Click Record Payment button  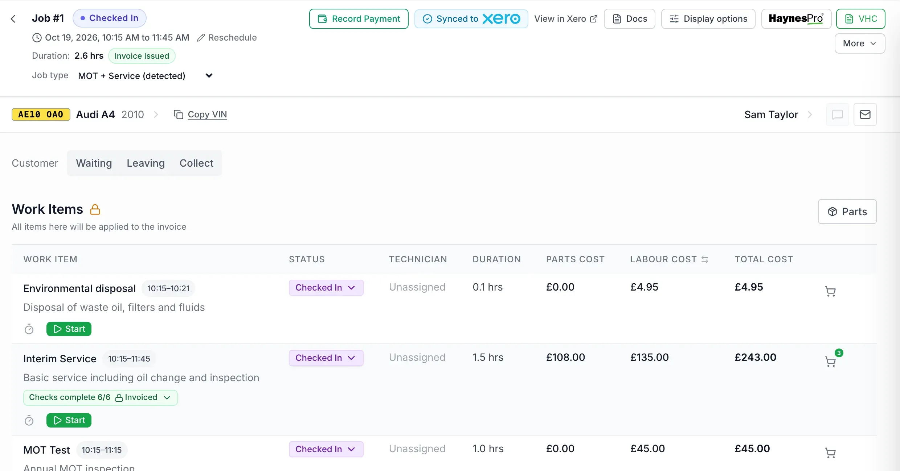359,19
